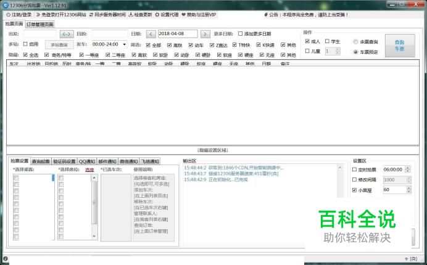Open 抢票设置 settings tab
Screen dimensions: 427x265
[x=19, y=161]
